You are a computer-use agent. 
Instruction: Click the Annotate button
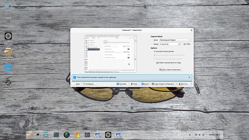tap(122, 84)
